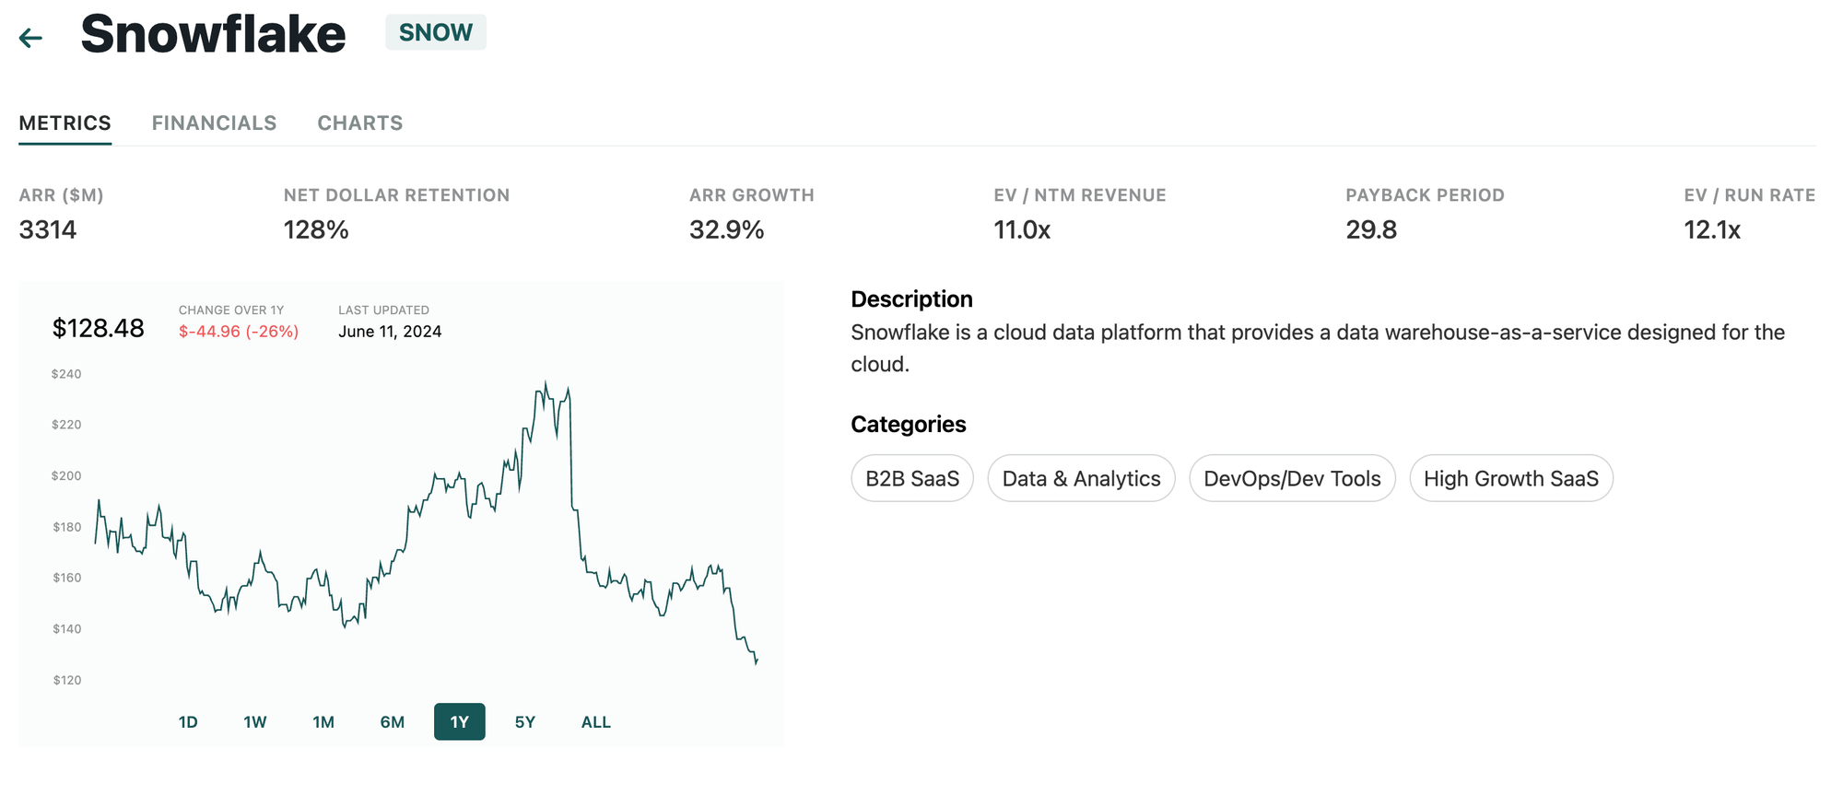Click the stock price $128.48
The width and height of the screenshot is (1843, 807).
pos(98,328)
